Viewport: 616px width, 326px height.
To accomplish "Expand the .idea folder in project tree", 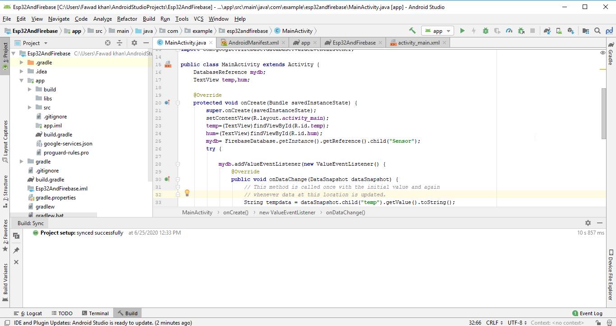I will click(22, 72).
